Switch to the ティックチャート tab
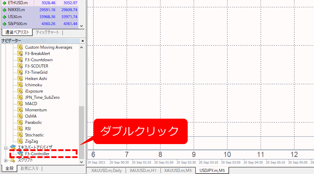 [47, 32]
